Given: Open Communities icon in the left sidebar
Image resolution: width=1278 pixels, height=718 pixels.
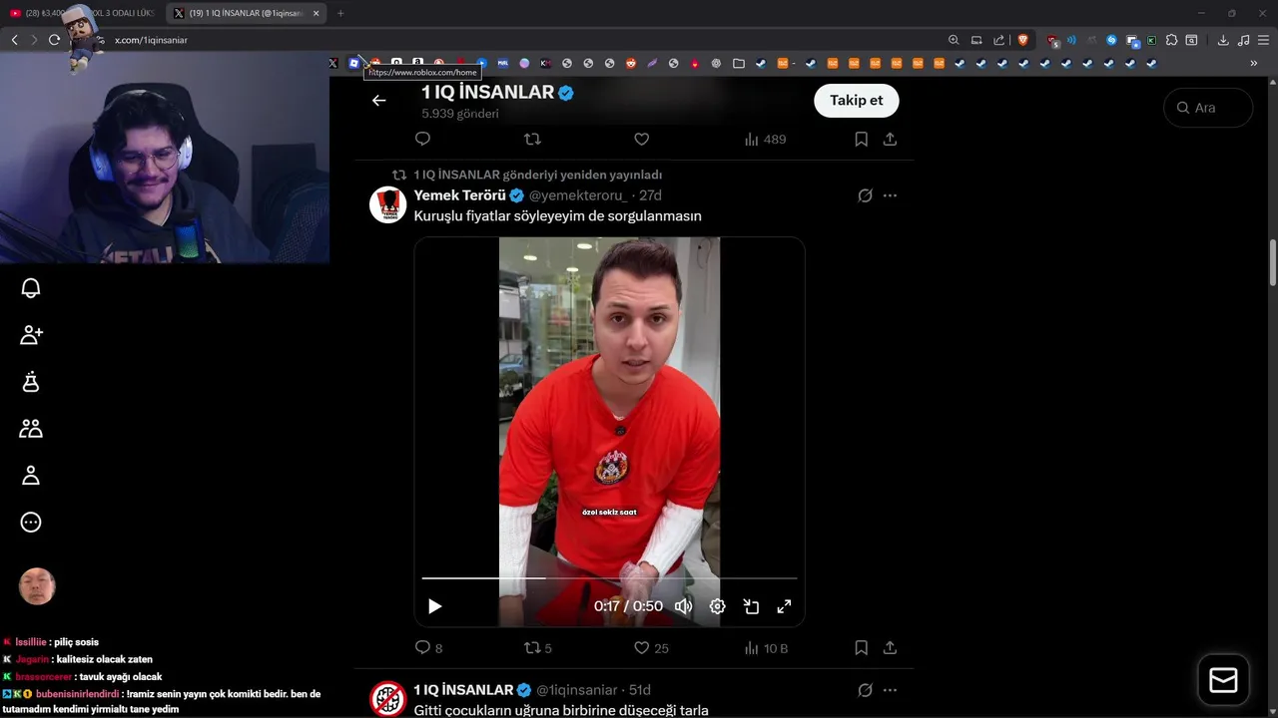Looking at the screenshot, I should (31, 429).
